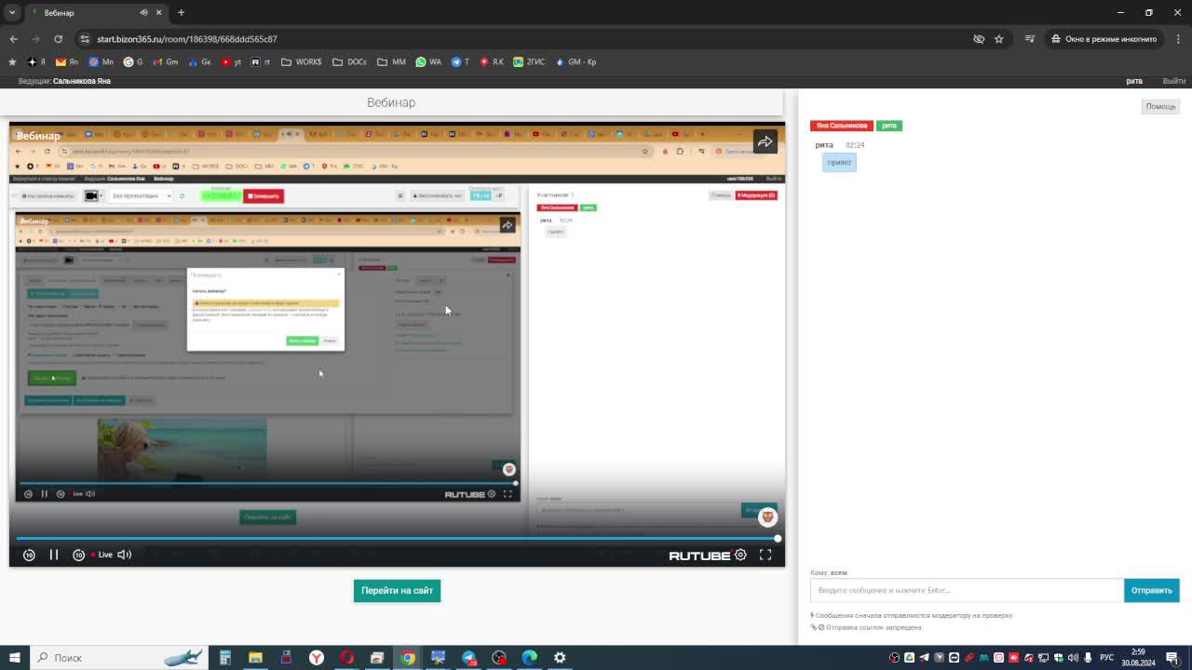Open RUTUBE player quality settings gear
Screen dimensions: 1192x670
[740, 555]
